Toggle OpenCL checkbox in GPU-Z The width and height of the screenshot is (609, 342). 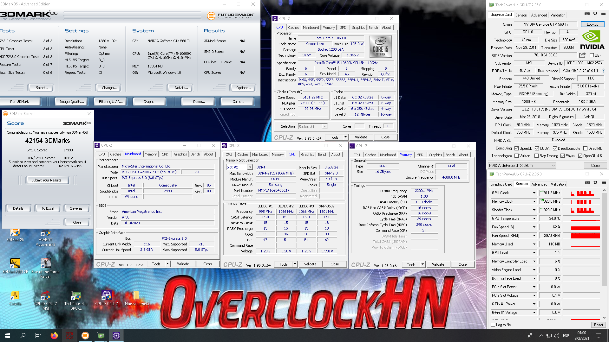516,149
